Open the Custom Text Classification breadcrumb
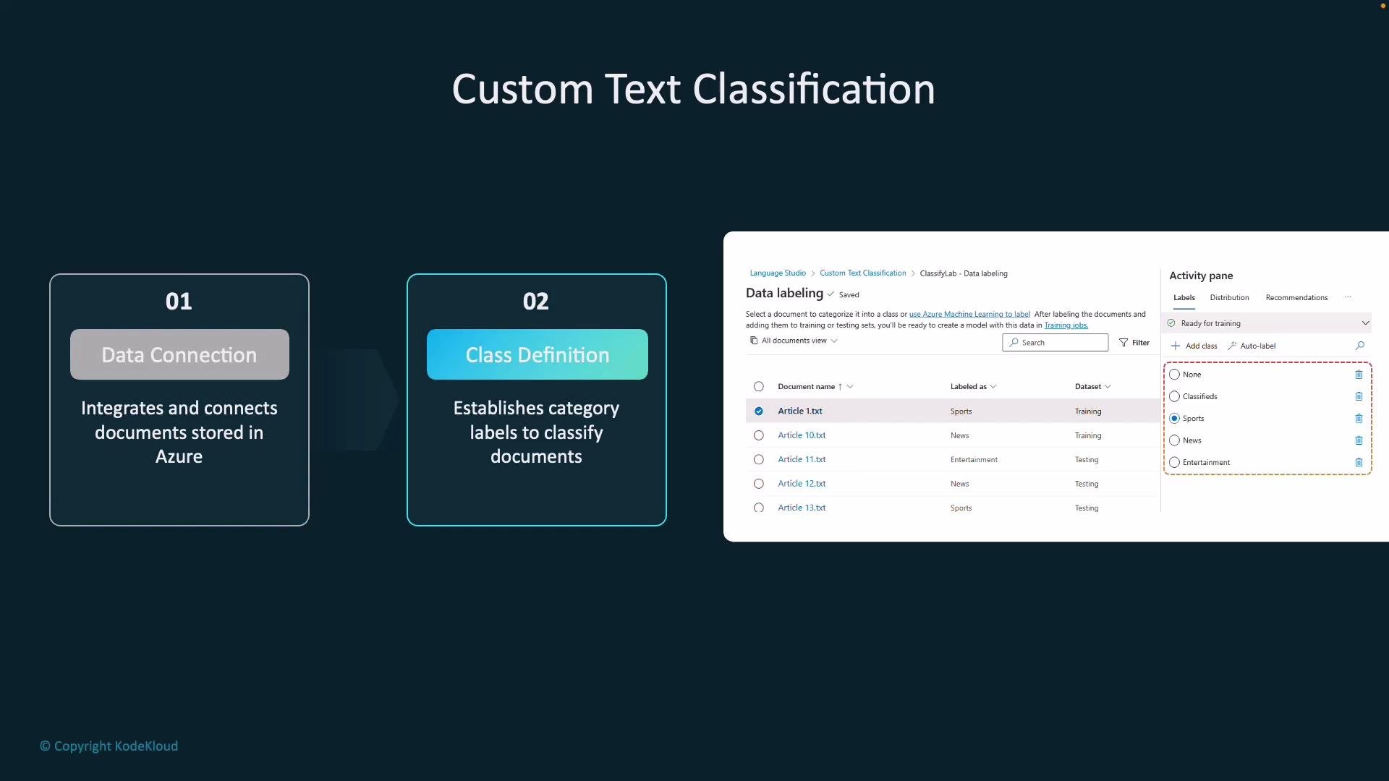The width and height of the screenshot is (1389, 781). (x=862, y=273)
